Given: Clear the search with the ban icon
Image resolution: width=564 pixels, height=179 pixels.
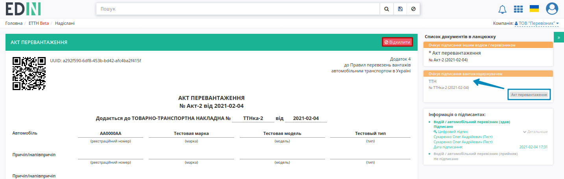Looking at the screenshot, I should [x=413, y=9].
